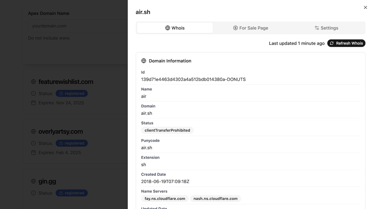Click the refresh icon on Refresh Whois
The height and width of the screenshot is (209, 372).
[x=332, y=43]
